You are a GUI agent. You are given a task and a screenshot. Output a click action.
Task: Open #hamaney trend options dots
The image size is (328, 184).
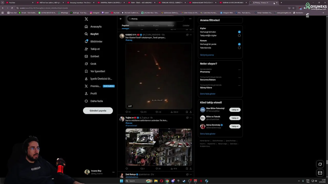[239, 70]
